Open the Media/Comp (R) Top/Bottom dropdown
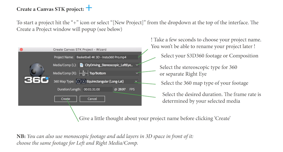Viewport: 283px width, 152px height. tap(109, 73)
